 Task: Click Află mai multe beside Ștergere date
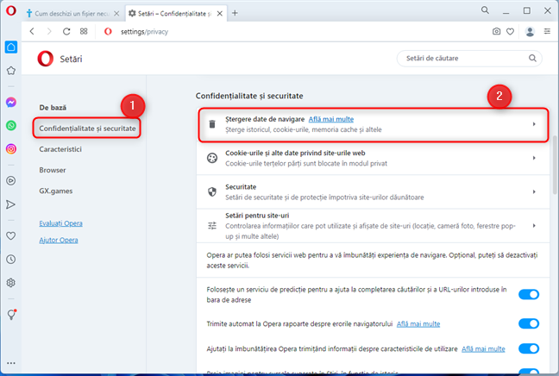pyautogui.click(x=331, y=119)
